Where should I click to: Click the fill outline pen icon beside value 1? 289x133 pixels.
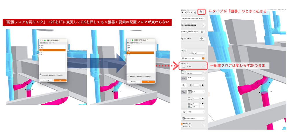[x=191, y=98]
